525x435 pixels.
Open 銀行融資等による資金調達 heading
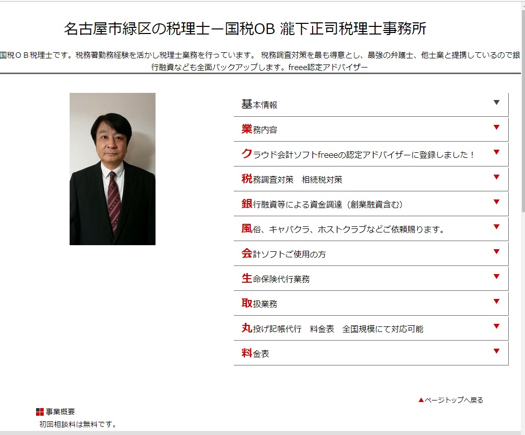pyautogui.click(x=322, y=204)
